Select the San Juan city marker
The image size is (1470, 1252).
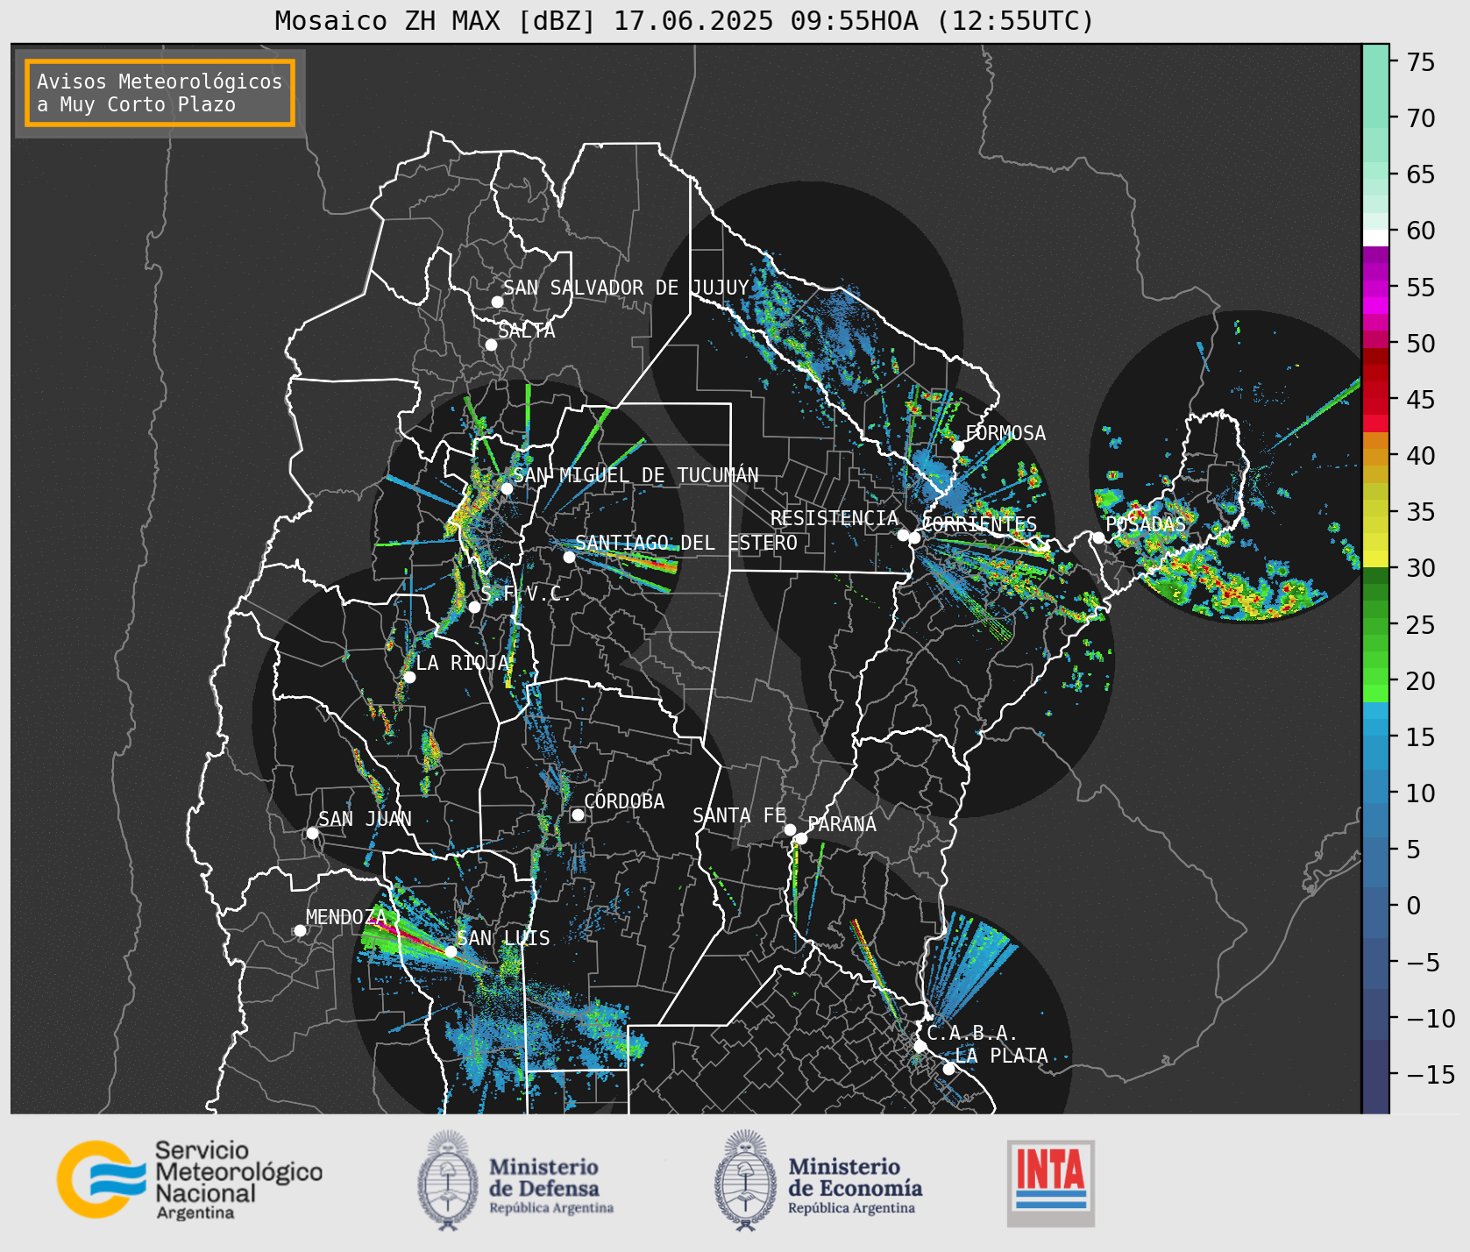tap(312, 833)
